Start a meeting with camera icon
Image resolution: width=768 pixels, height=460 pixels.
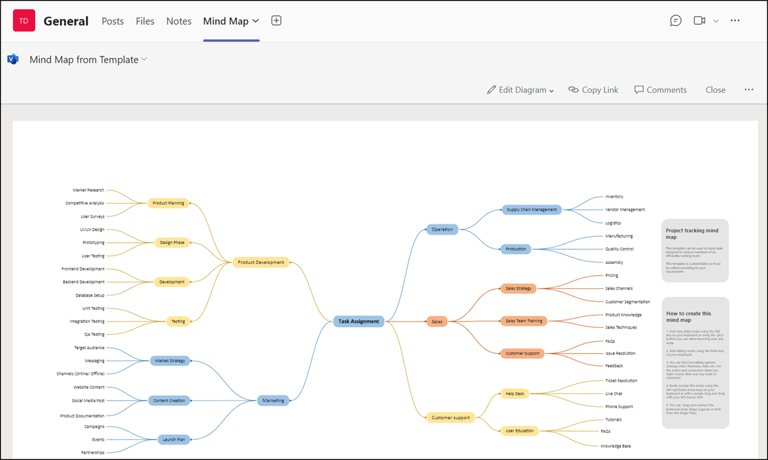click(699, 21)
